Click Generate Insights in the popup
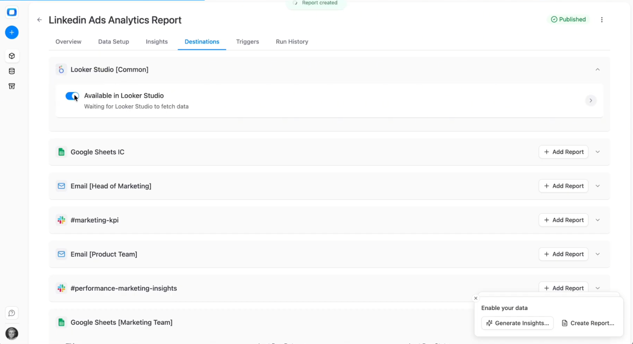 click(517, 323)
